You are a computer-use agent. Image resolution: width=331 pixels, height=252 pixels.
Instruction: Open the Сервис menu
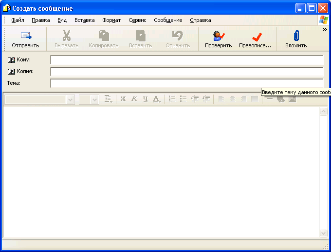tap(137, 20)
